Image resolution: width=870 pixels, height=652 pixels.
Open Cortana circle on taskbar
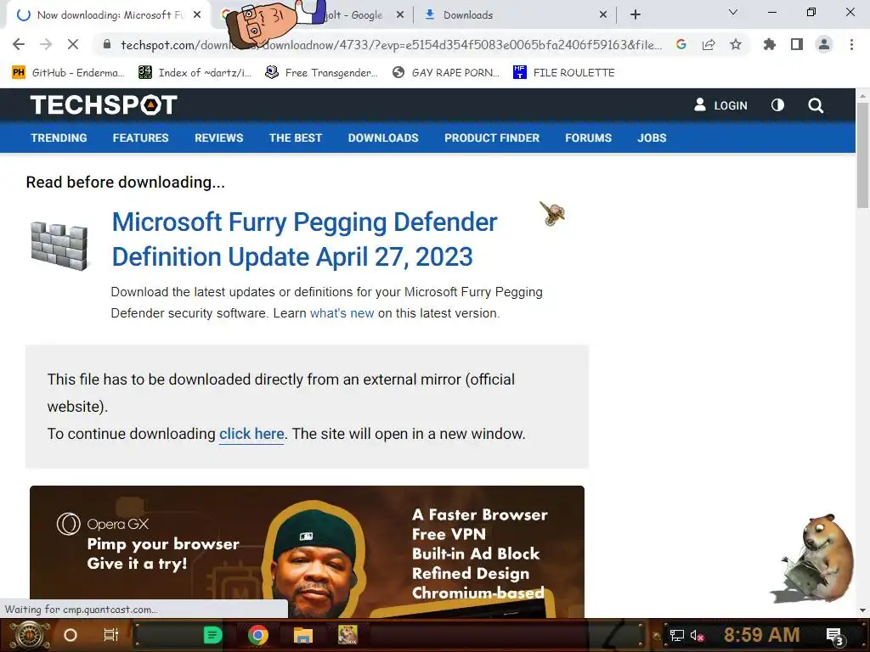click(71, 635)
